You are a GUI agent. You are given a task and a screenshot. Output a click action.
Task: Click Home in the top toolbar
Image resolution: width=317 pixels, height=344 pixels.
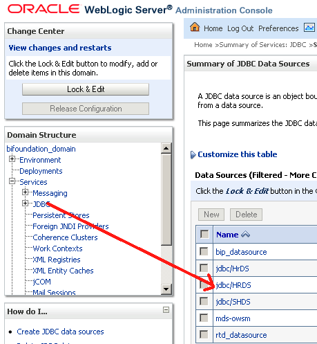pos(213,28)
